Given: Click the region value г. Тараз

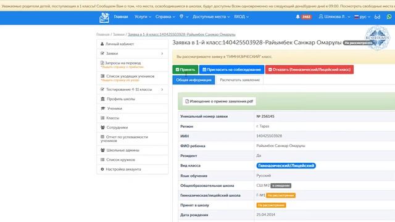Looking at the screenshot, I should [263, 126].
